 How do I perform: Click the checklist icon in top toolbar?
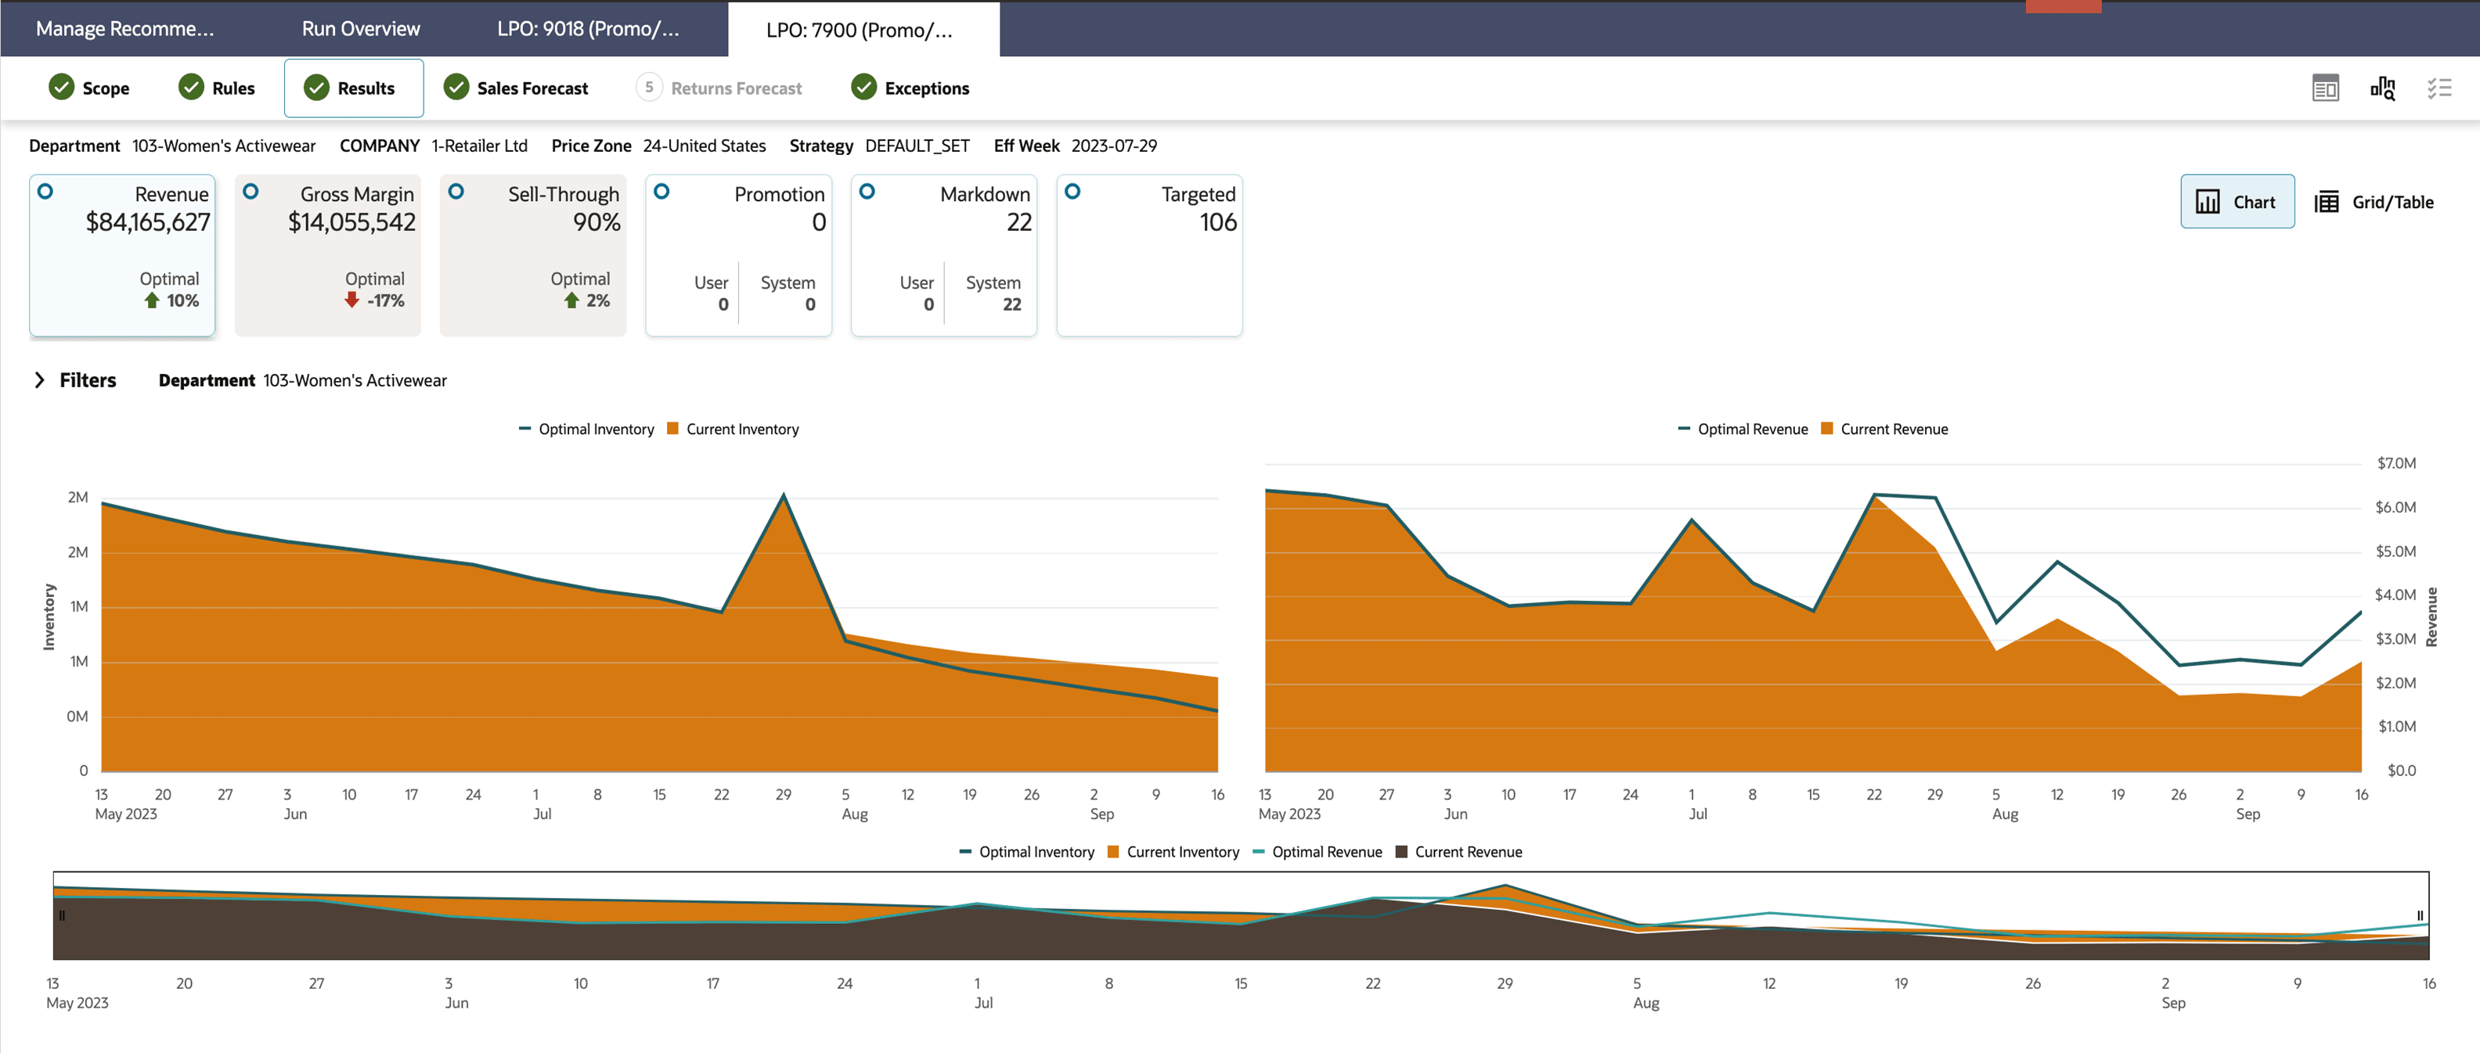point(2439,88)
